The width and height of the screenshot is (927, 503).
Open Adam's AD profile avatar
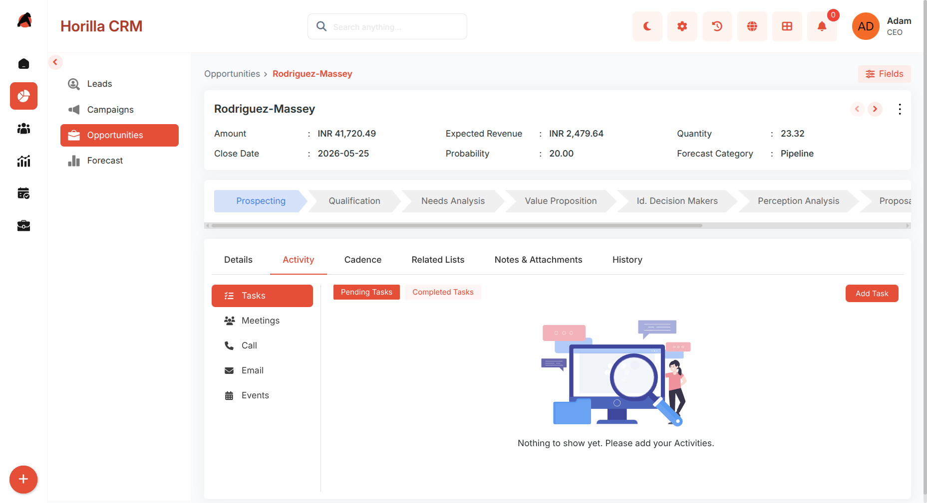(865, 26)
